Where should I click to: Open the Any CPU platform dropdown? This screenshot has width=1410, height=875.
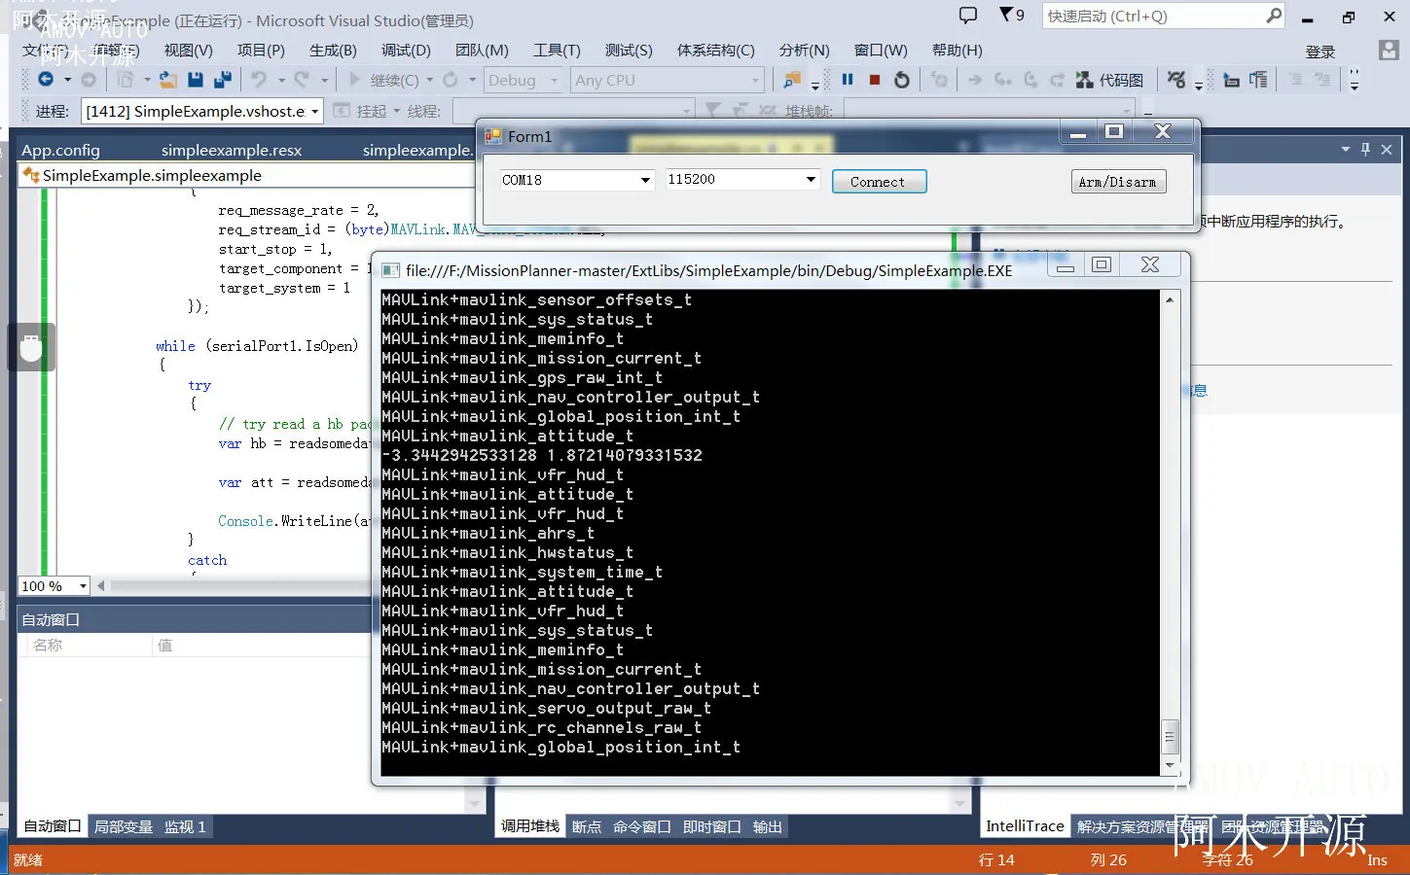click(x=667, y=80)
